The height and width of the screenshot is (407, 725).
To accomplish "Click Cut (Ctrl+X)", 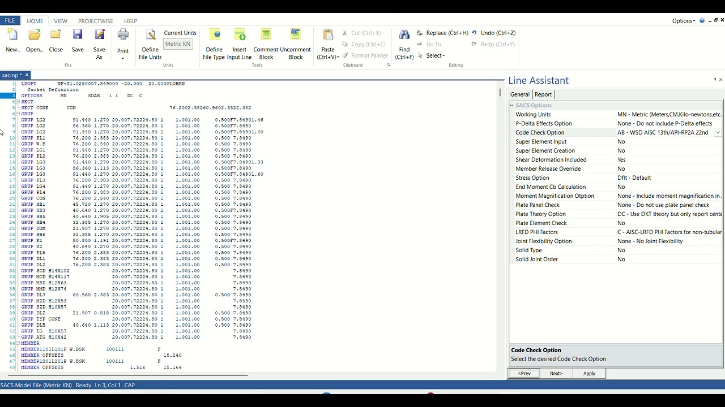I will pos(361,33).
